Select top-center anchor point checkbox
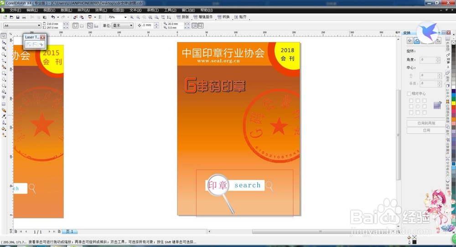Image resolution: width=456 pixels, height=247 pixels. click(418, 101)
